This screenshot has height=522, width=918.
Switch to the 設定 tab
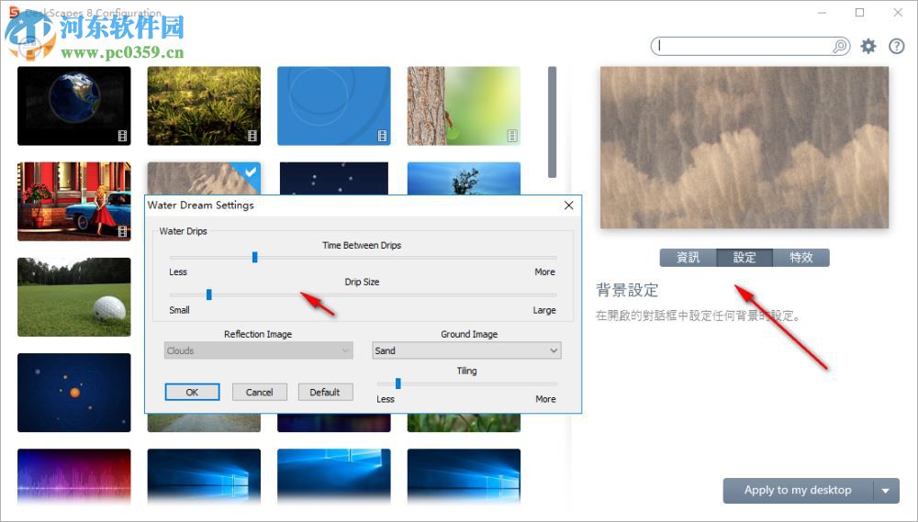coord(744,258)
